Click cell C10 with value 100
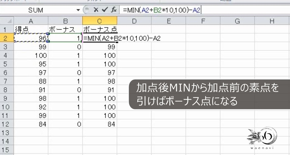This screenshot has width=290, height=155. click(x=100, y=107)
